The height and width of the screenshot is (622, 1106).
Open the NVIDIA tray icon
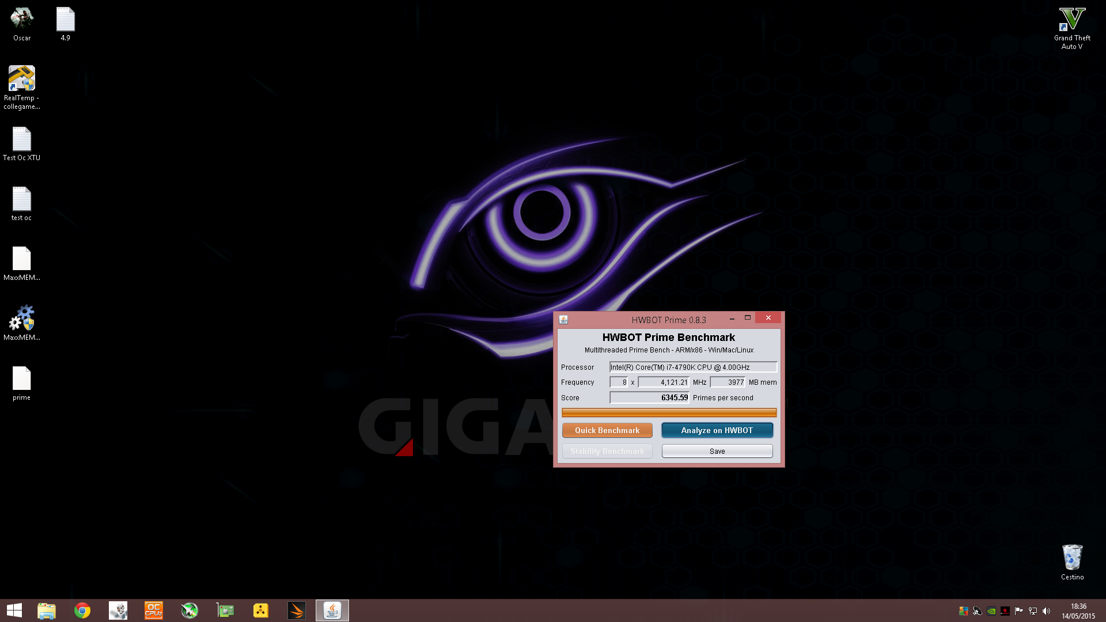pos(991,611)
